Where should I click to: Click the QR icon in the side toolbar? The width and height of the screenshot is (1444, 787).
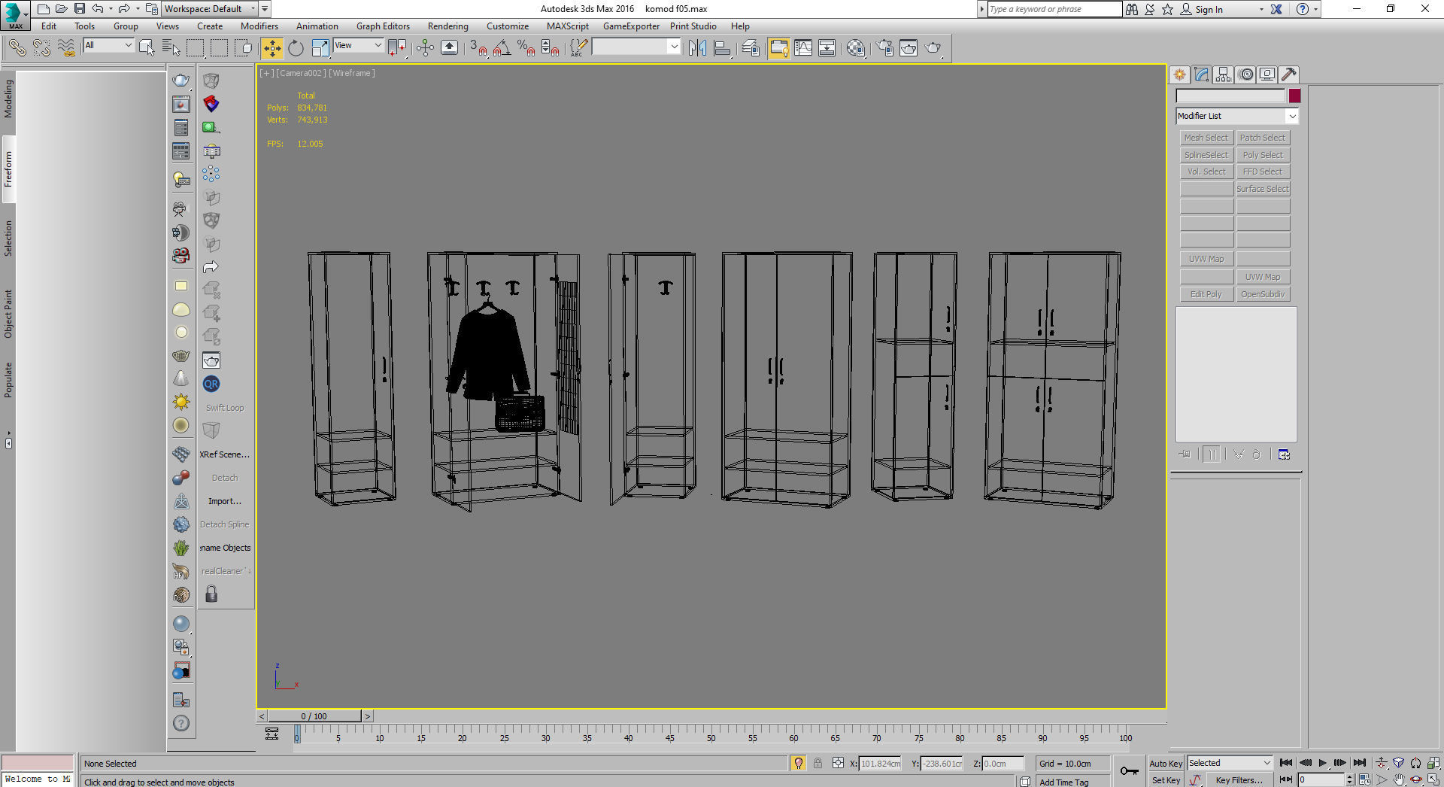pyautogui.click(x=211, y=384)
